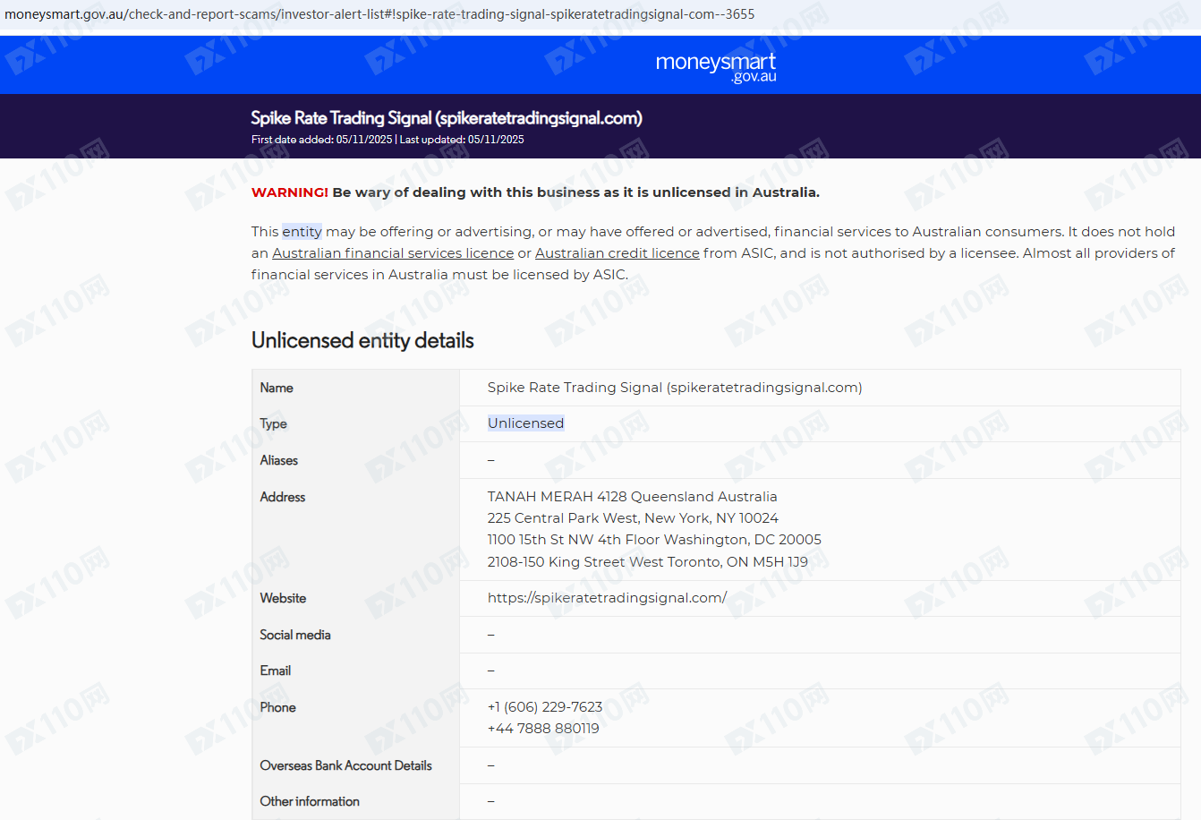
Task: Click the spikeratetradingsignal.com website URL in table
Action: click(607, 598)
